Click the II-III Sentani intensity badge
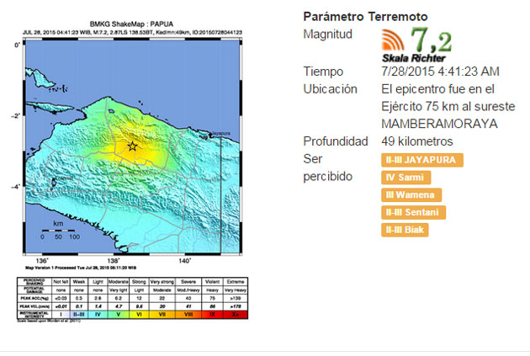Image resolution: width=530 pixels, height=356 pixels. click(x=413, y=213)
